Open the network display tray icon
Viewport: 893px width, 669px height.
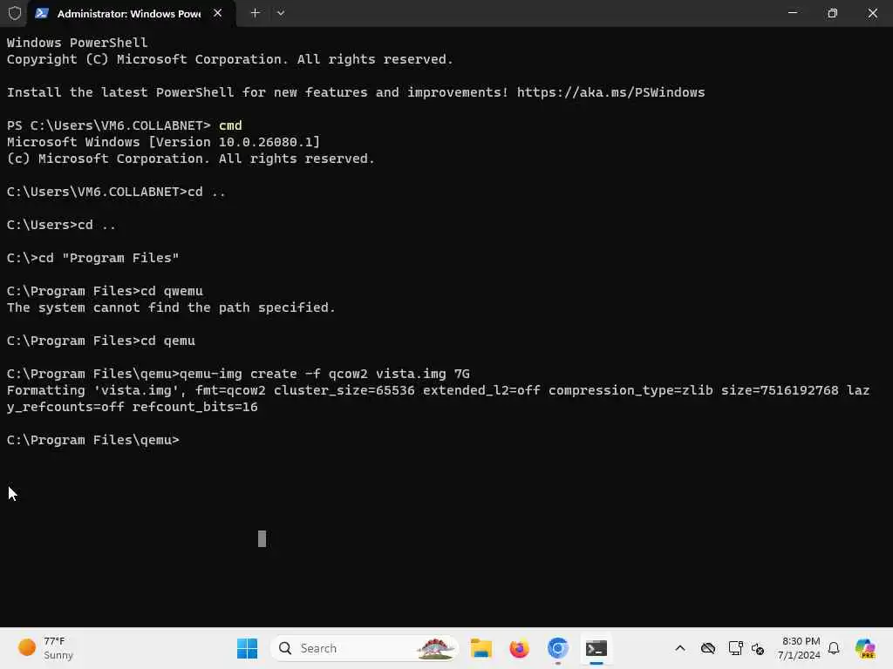coord(735,648)
